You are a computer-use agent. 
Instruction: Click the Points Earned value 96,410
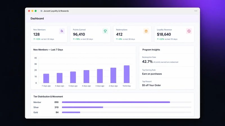[x=79, y=34]
